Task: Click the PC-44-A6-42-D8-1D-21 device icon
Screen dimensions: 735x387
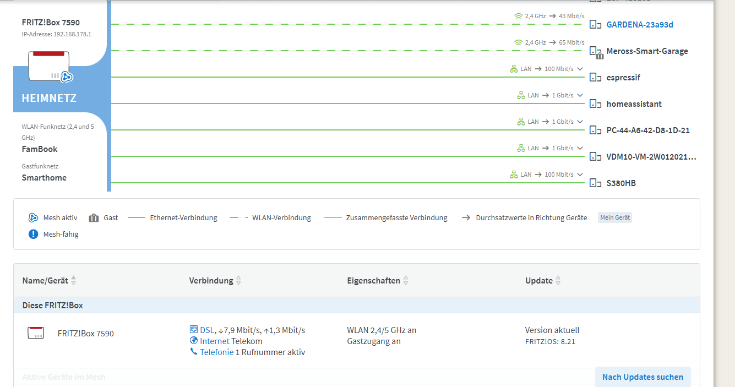Action: tap(595, 130)
